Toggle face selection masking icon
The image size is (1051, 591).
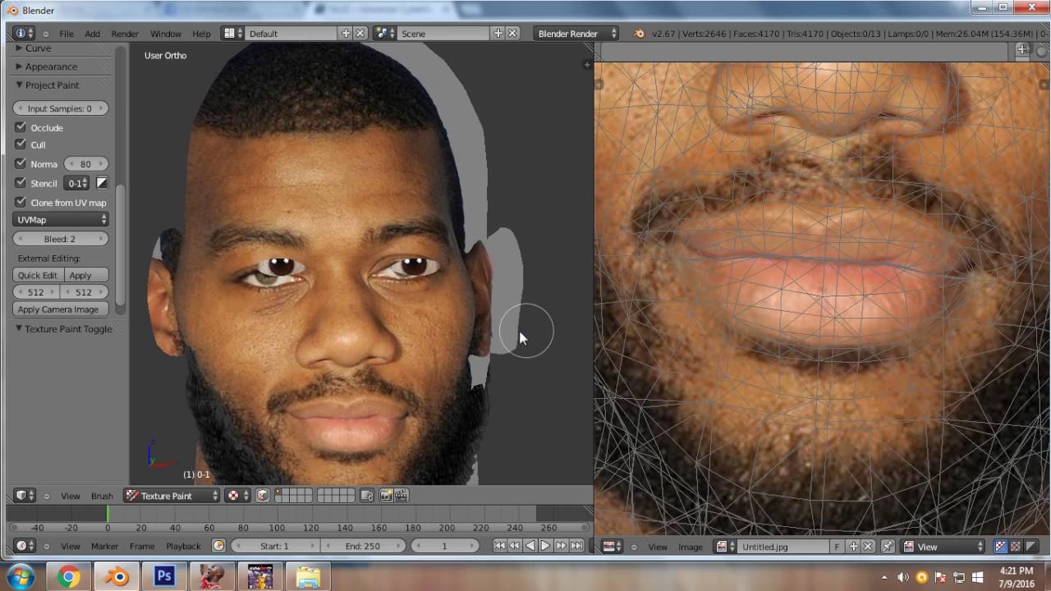(x=263, y=496)
